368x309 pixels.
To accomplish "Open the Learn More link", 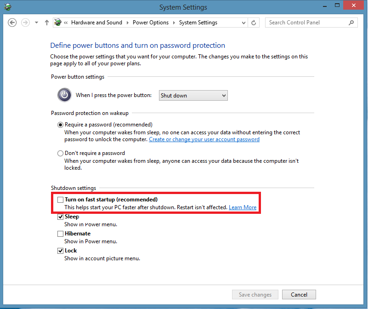I will tap(243, 207).
